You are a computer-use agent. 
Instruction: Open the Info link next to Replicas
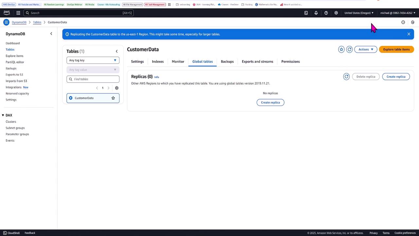click(156, 77)
